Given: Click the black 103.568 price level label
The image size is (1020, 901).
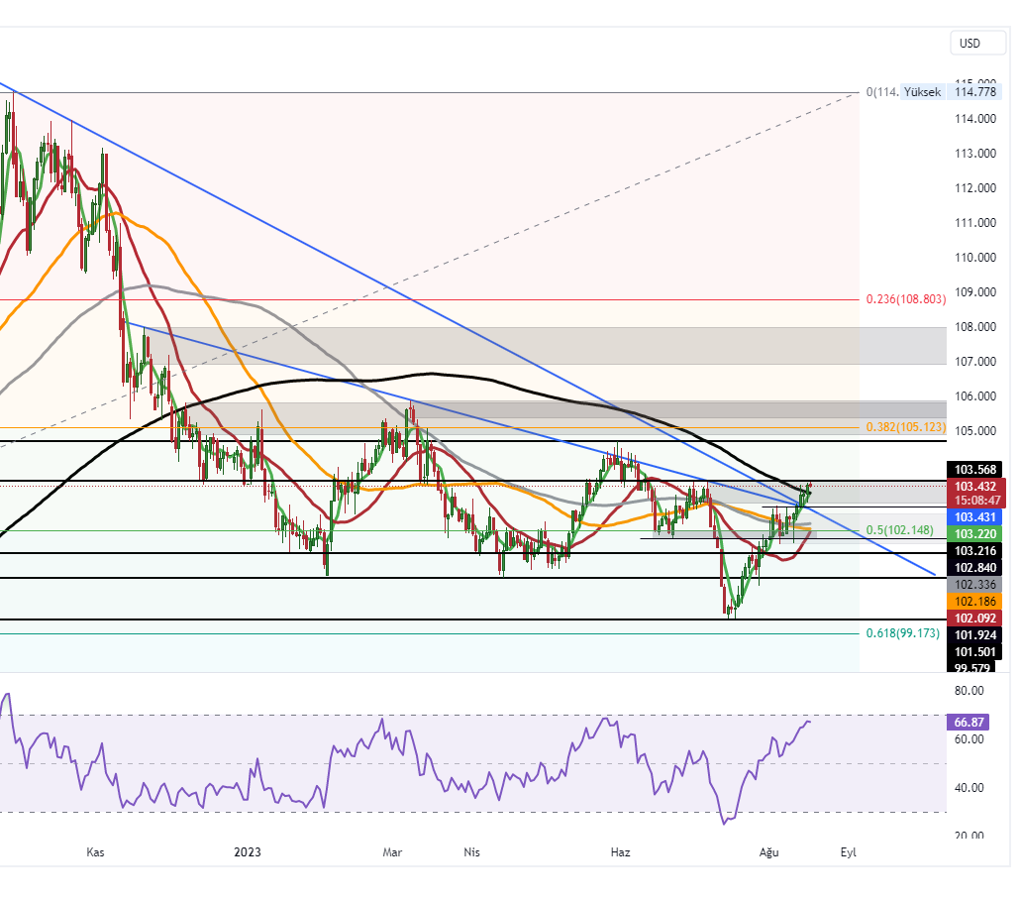Looking at the screenshot, I should point(975,470).
